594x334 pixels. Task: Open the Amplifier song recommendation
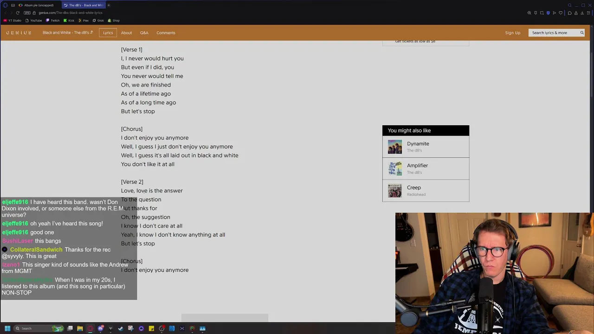tap(426, 168)
